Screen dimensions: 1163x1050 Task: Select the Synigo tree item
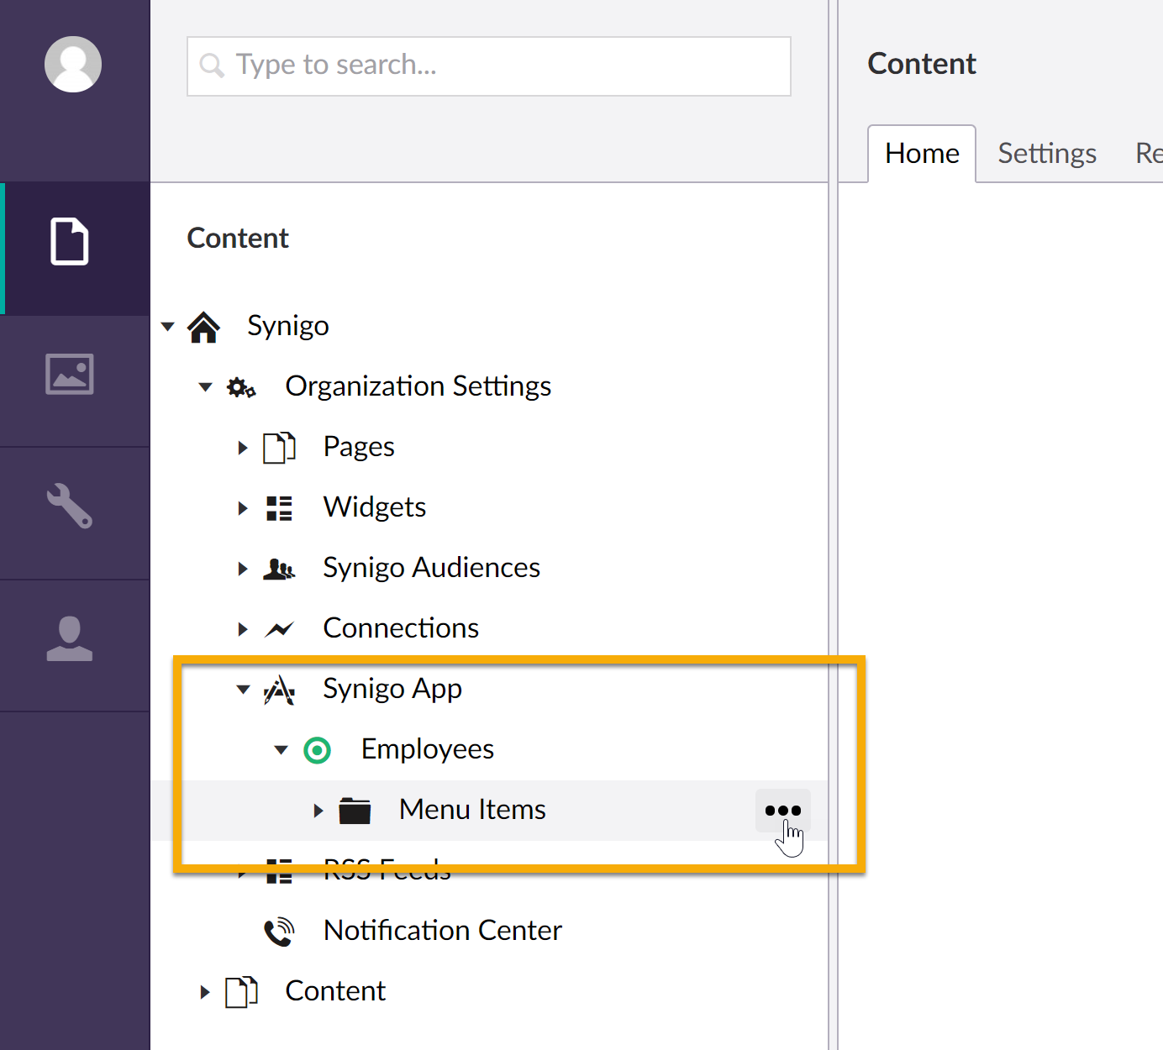click(x=288, y=327)
